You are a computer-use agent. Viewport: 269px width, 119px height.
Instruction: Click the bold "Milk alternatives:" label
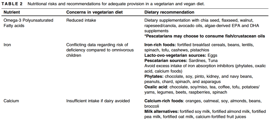[x=161, y=111]
